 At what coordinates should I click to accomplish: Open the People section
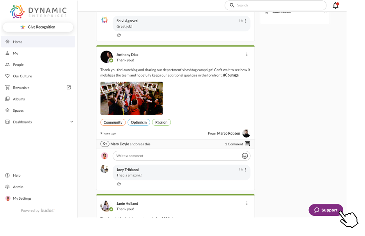coord(38,64)
